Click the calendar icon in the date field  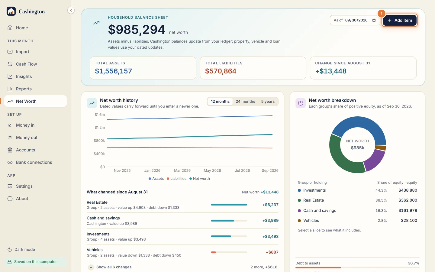(374, 20)
